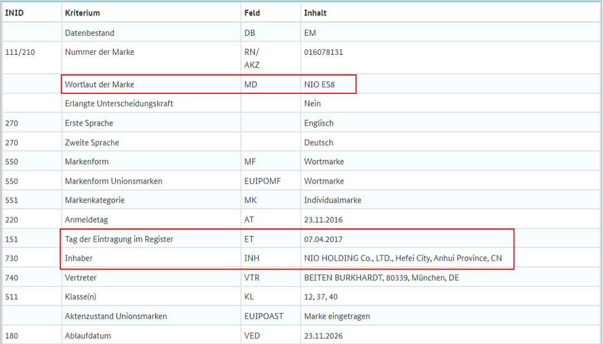The width and height of the screenshot is (603, 344).
Task: Click the 111/210 INID code
Action: point(20,52)
